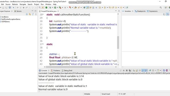170x96 pixels.
Task: Click the Open Perspective icon
Action: click(x=166, y=7)
